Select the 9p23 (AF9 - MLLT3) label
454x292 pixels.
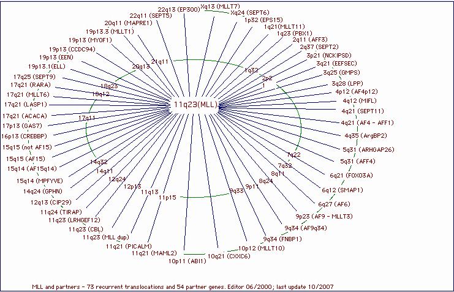tap(324, 216)
